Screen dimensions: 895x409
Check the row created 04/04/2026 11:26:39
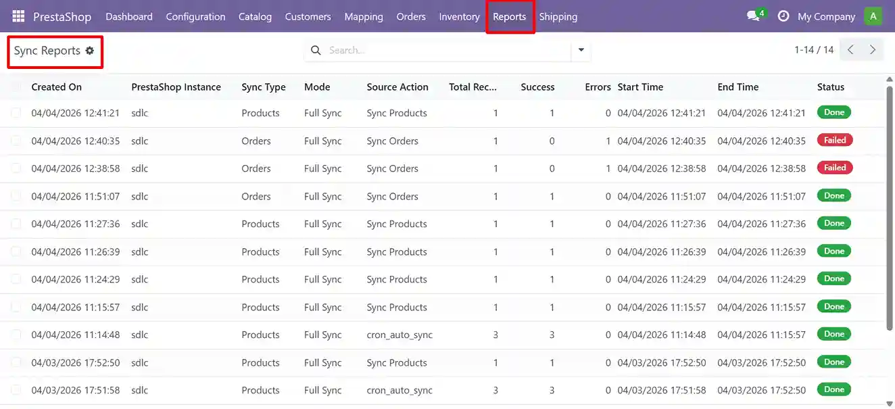tap(16, 251)
